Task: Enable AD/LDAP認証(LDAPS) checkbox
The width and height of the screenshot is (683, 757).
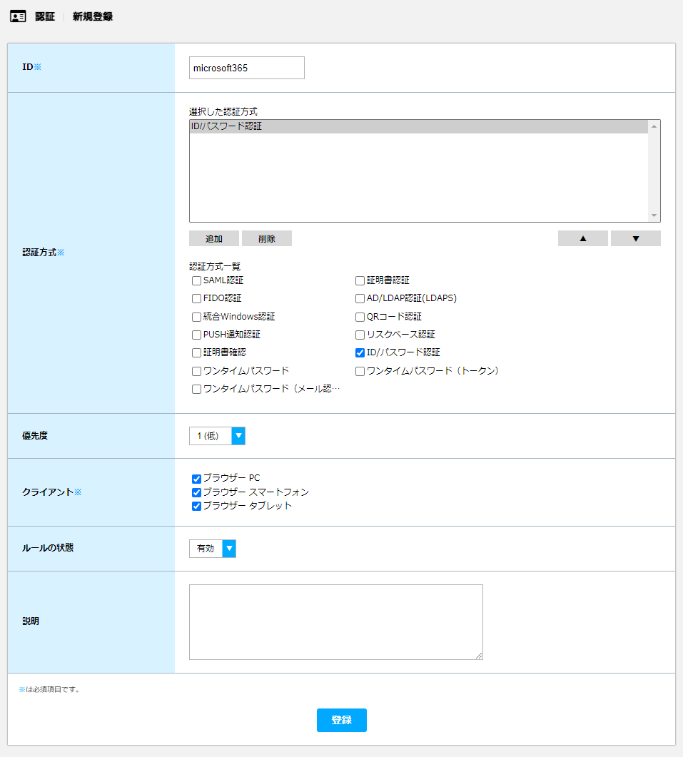Action: [x=360, y=298]
